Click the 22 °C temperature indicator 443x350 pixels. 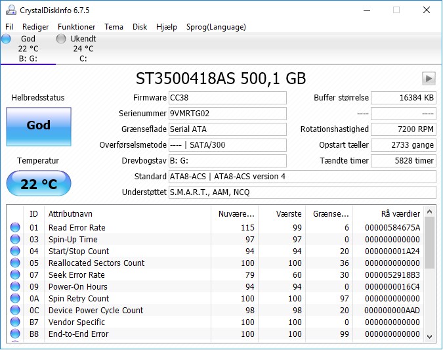pyautogui.click(x=39, y=183)
